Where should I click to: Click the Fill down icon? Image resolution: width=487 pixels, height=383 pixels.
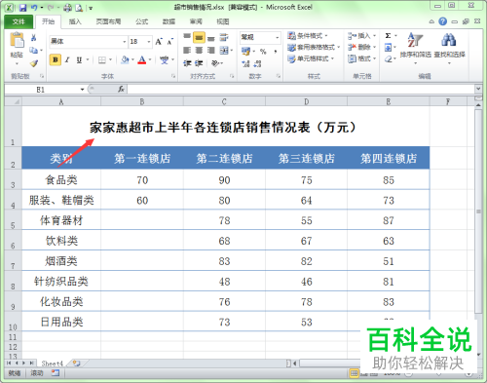(388, 48)
